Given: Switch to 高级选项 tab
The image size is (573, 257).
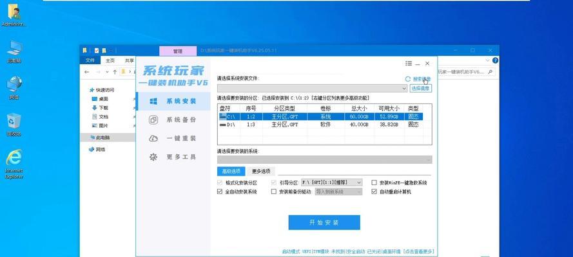Looking at the screenshot, I should click(231, 171).
